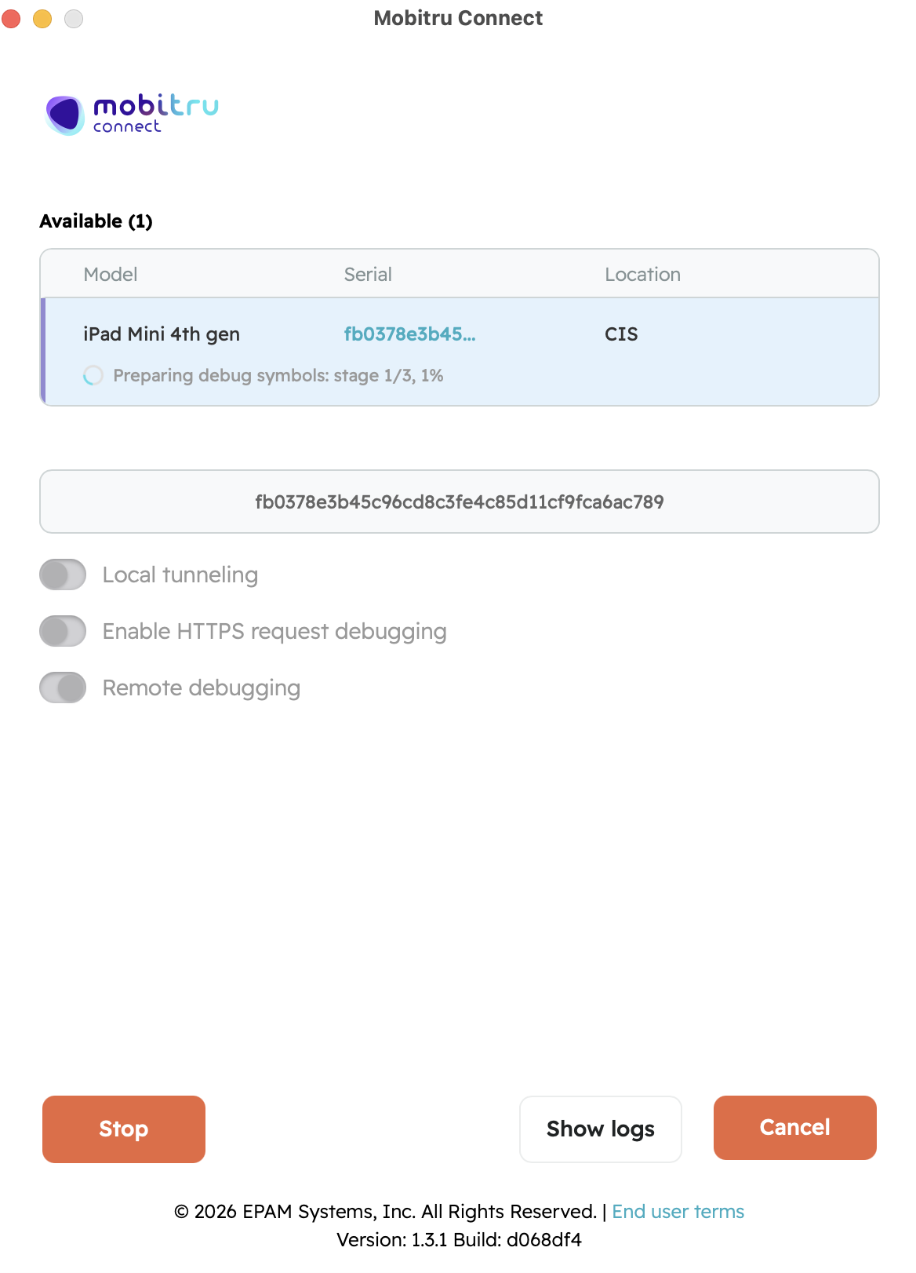Toggle the Local tunneling switch

coord(63,574)
